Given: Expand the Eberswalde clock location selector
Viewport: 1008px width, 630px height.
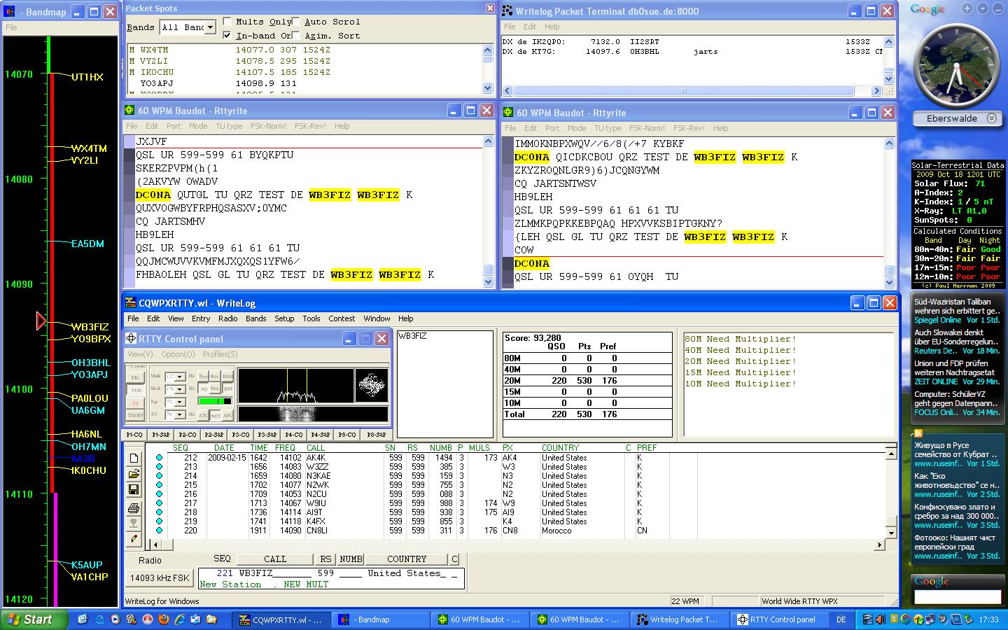Looking at the screenshot, I should [x=991, y=118].
